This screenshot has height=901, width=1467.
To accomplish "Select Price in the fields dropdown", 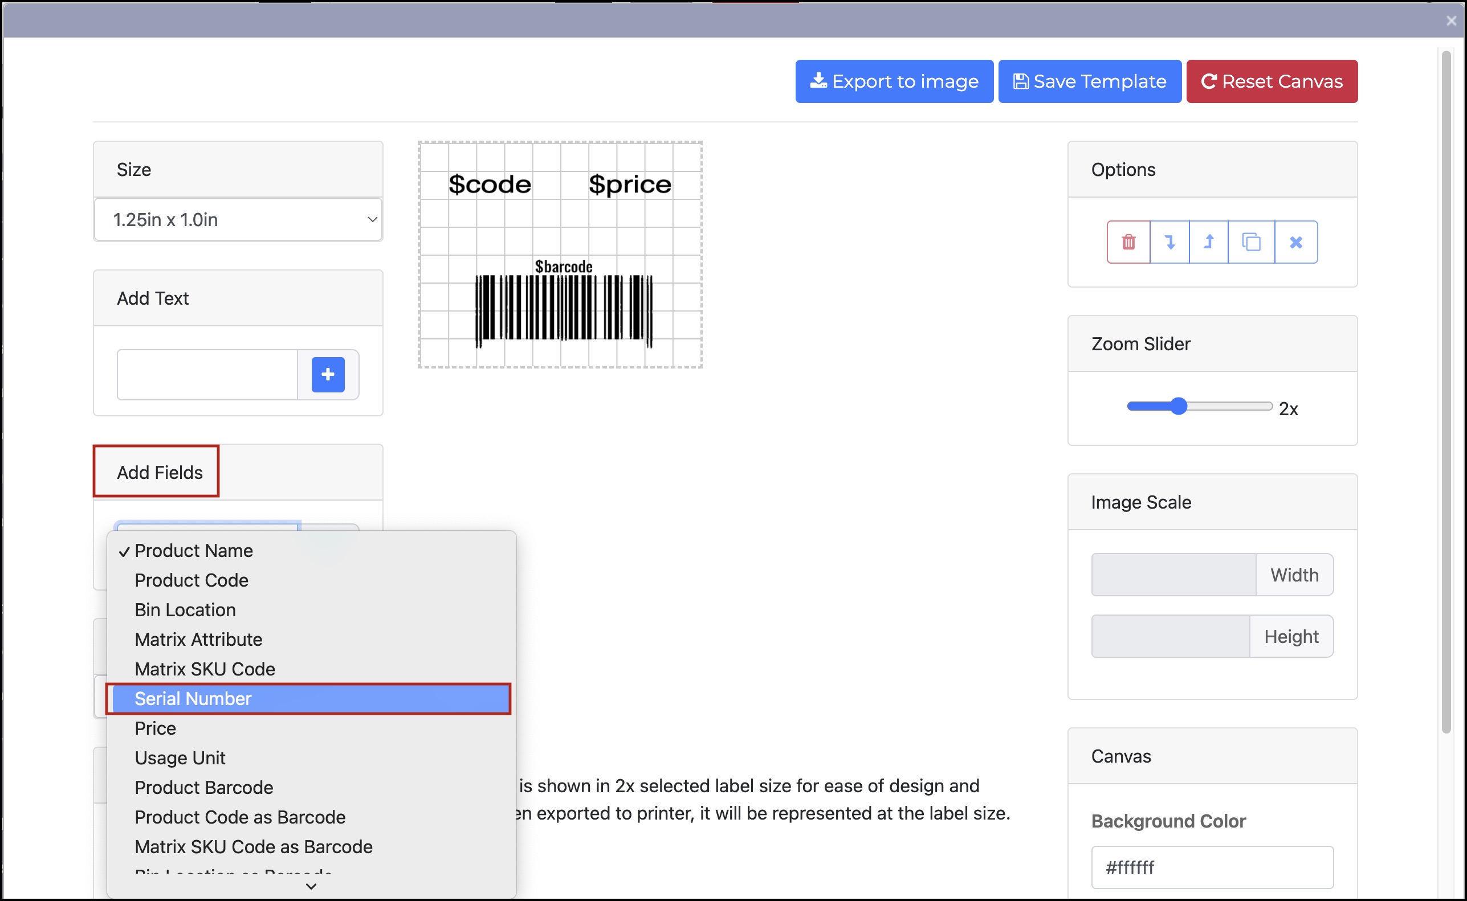I will 155,728.
